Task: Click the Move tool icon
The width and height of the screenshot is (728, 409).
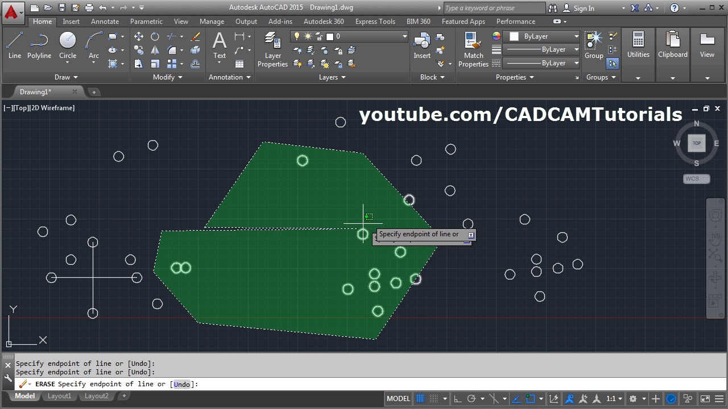Action: coord(139,36)
